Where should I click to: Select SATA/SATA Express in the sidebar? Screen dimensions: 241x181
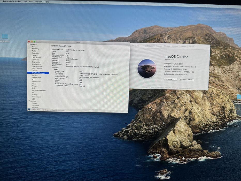[x=39, y=90]
